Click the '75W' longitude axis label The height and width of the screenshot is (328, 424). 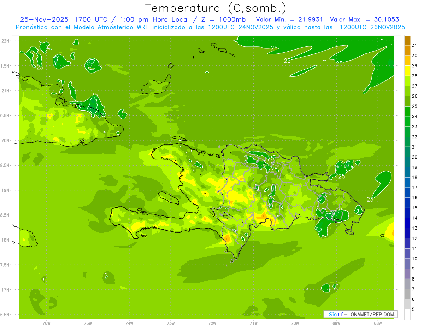pyautogui.click(x=88, y=323)
